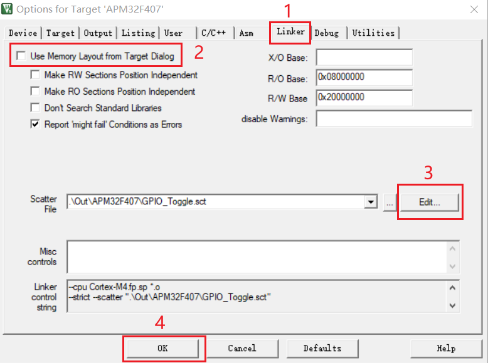
Task: Confirm settings with the OK button
Action: (163, 349)
